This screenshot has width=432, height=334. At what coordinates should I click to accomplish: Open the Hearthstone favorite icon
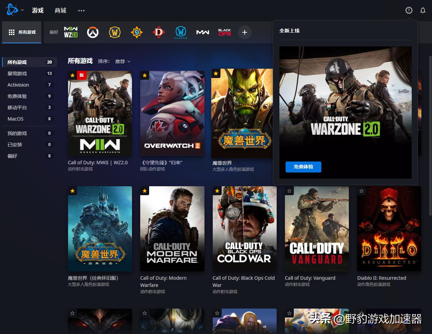click(x=137, y=32)
